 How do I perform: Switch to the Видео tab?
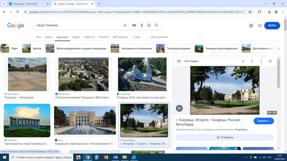point(76,37)
